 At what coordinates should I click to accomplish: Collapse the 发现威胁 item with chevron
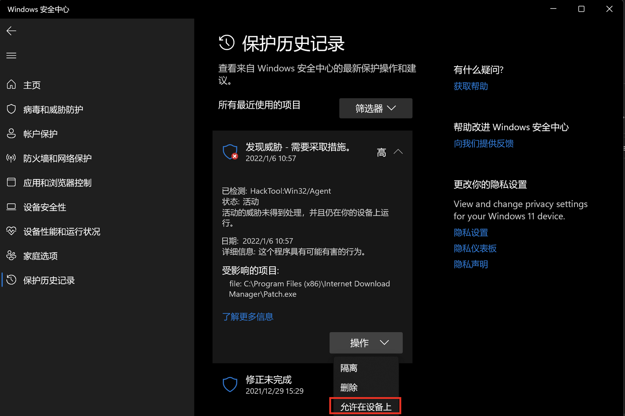pos(398,152)
